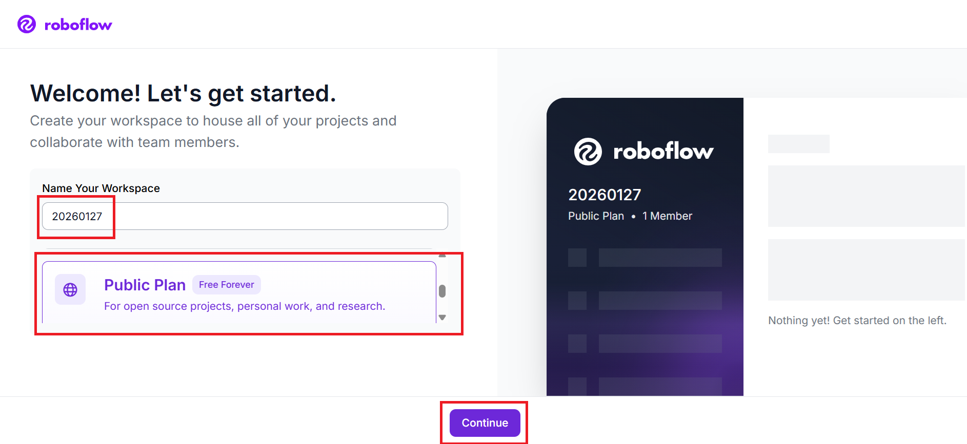
Task: Click the Free Forever badge
Action: pos(226,285)
